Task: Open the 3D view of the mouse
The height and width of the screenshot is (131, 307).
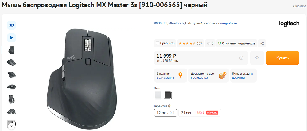Action: [11, 25]
